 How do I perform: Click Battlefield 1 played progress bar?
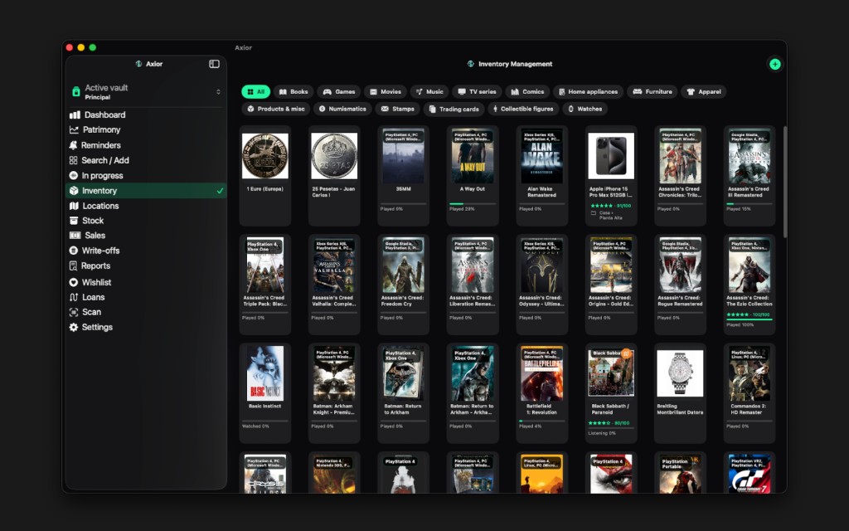click(541, 421)
